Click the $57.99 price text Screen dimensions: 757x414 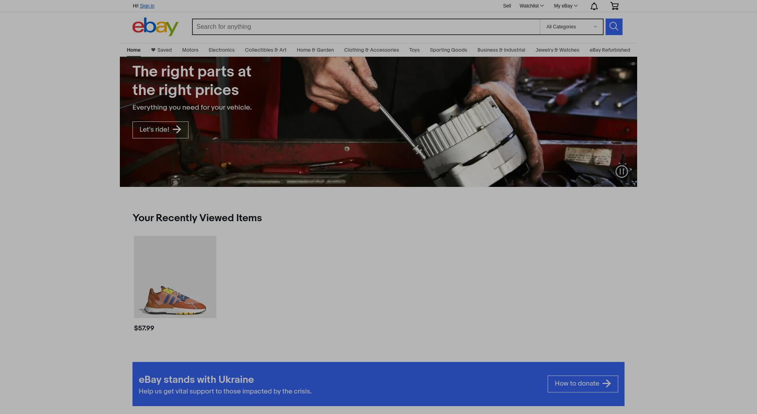tap(144, 328)
